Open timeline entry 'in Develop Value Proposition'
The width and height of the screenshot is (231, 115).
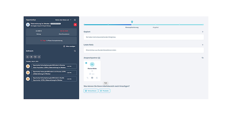click(x=54, y=66)
